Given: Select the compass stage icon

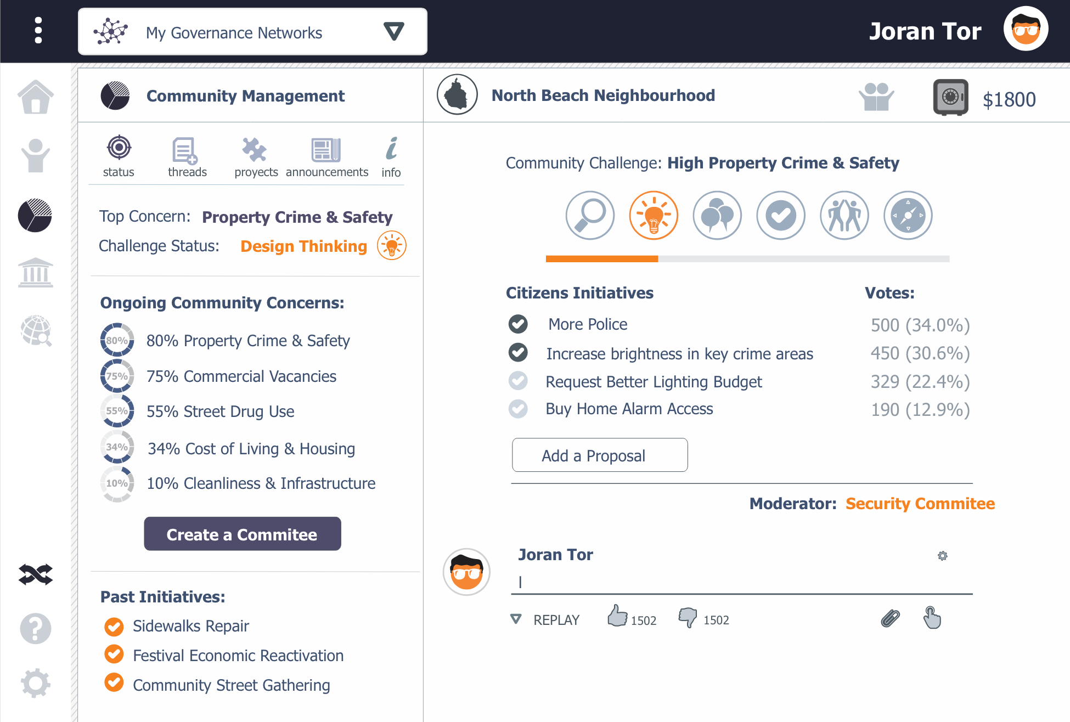Looking at the screenshot, I should 908,216.
